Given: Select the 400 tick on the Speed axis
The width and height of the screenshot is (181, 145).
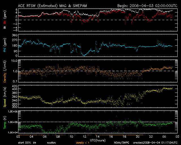Looking at the screenshot, I should [x=15, y=89].
